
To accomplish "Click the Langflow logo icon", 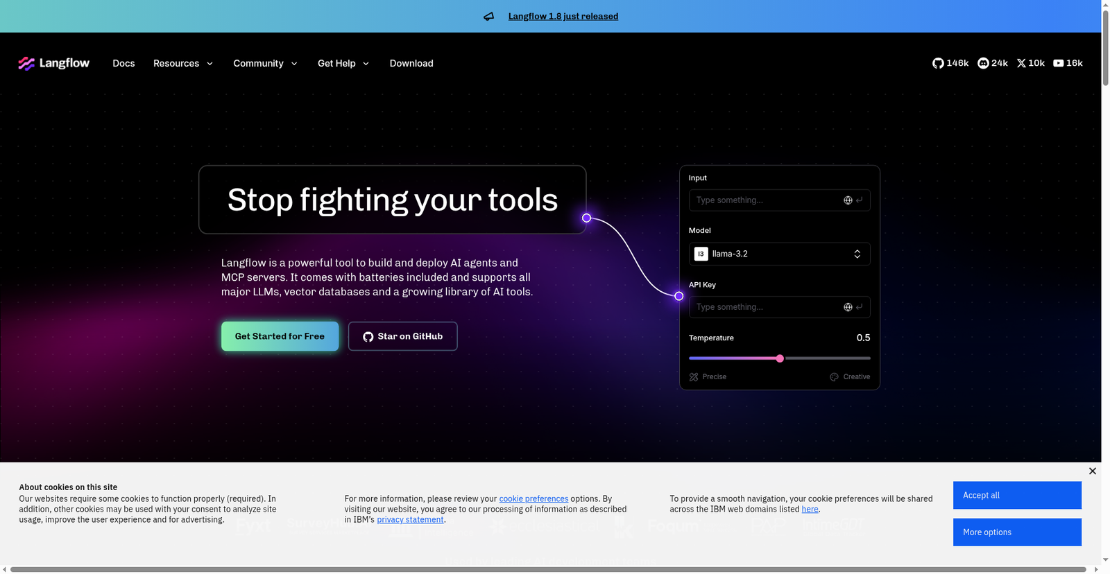I will [26, 64].
